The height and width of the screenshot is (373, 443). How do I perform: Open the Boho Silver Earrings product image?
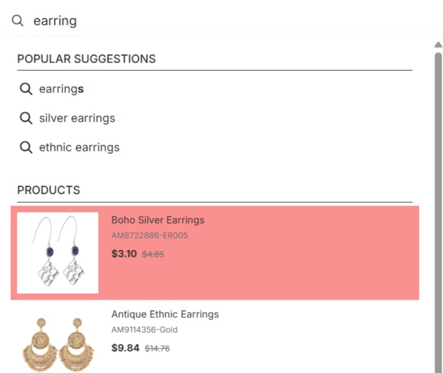57,253
